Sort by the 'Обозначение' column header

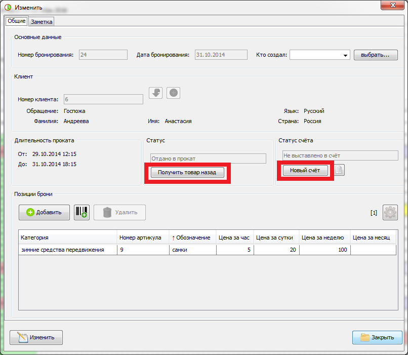(x=193, y=238)
